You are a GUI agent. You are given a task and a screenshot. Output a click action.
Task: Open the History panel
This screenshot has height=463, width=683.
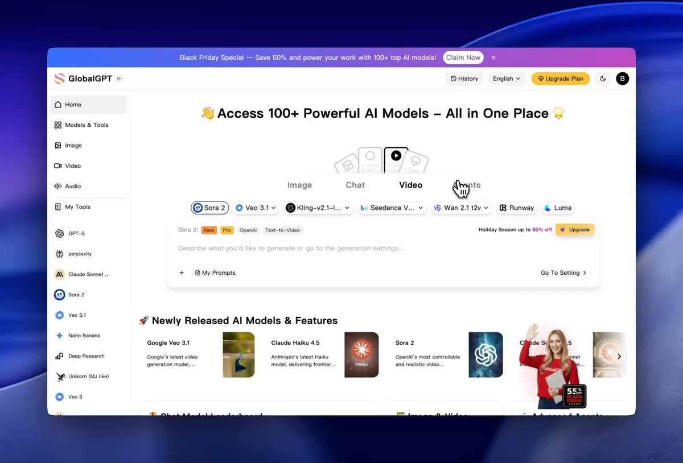(464, 78)
